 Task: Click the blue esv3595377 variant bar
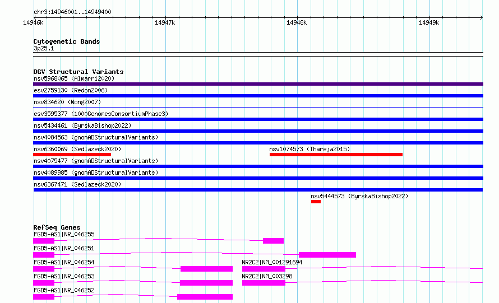[258, 119]
